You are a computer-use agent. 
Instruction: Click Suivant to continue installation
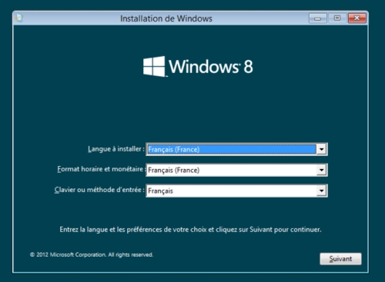(340, 259)
